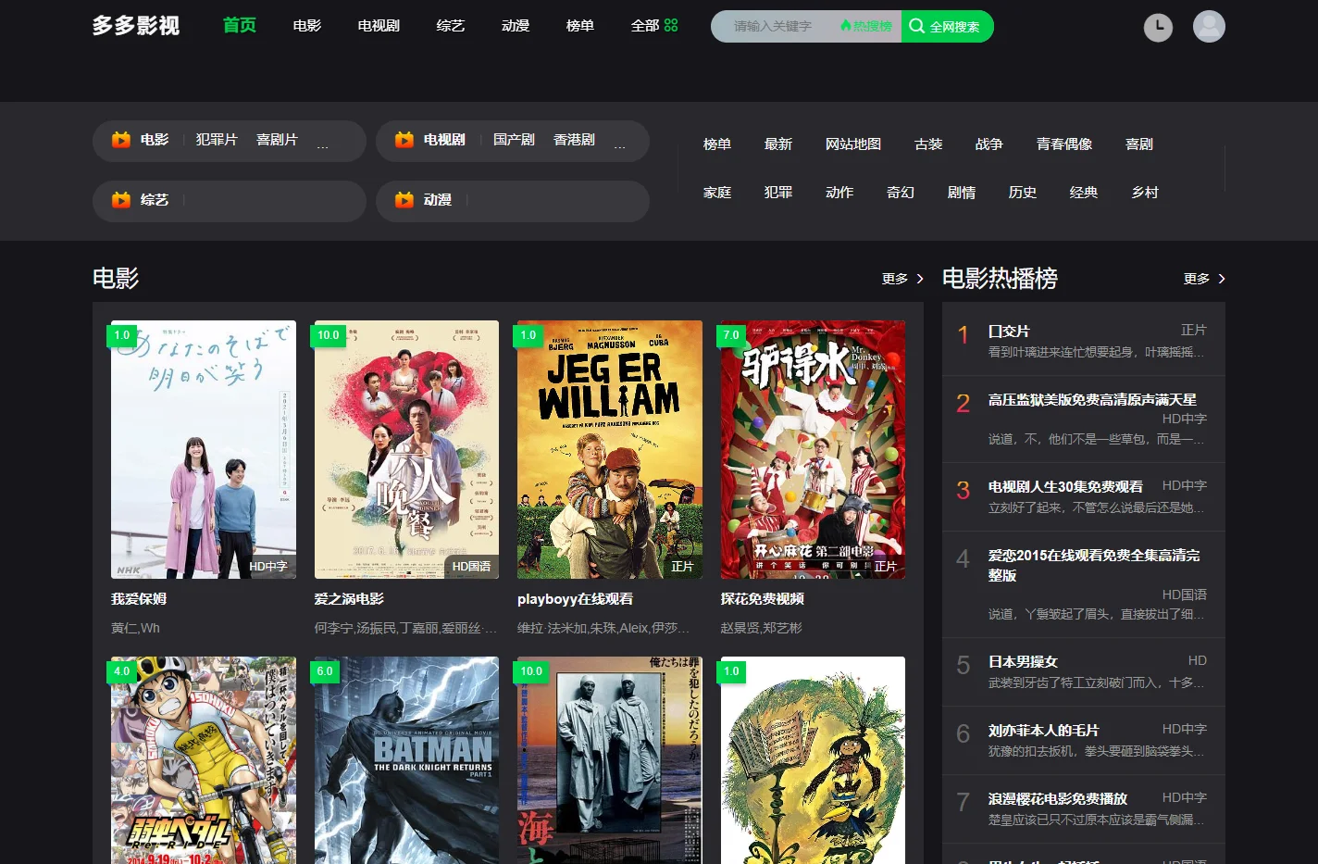
Task: Click the 热搜榜 hot search flame icon
Action: point(866,26)
